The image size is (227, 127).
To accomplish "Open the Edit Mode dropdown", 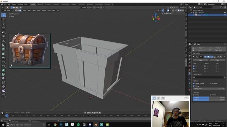I will (x=8, y=11).
